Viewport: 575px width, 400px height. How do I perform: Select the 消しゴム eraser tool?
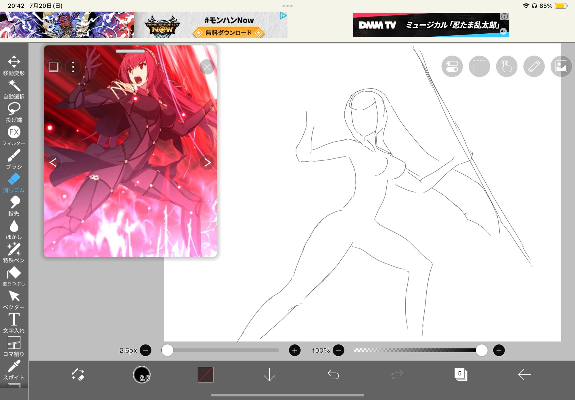coord(14,182)
